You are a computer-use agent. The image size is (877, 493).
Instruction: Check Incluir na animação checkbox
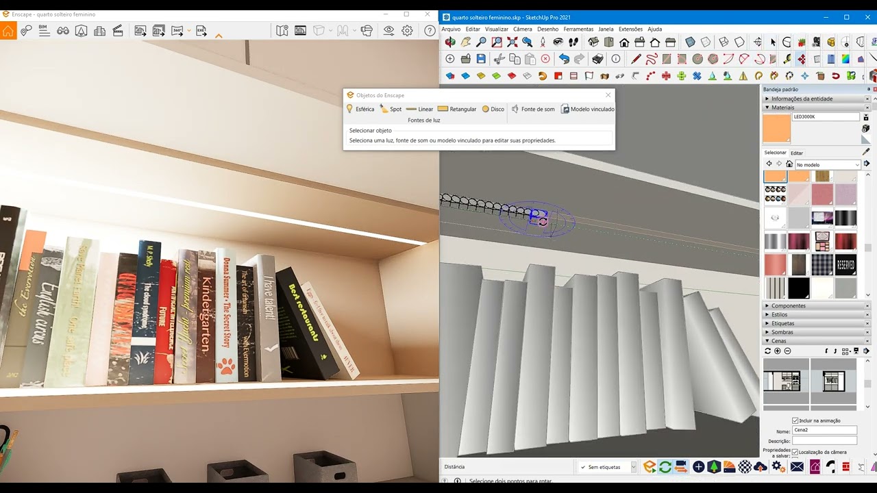(x=795, y=420)
